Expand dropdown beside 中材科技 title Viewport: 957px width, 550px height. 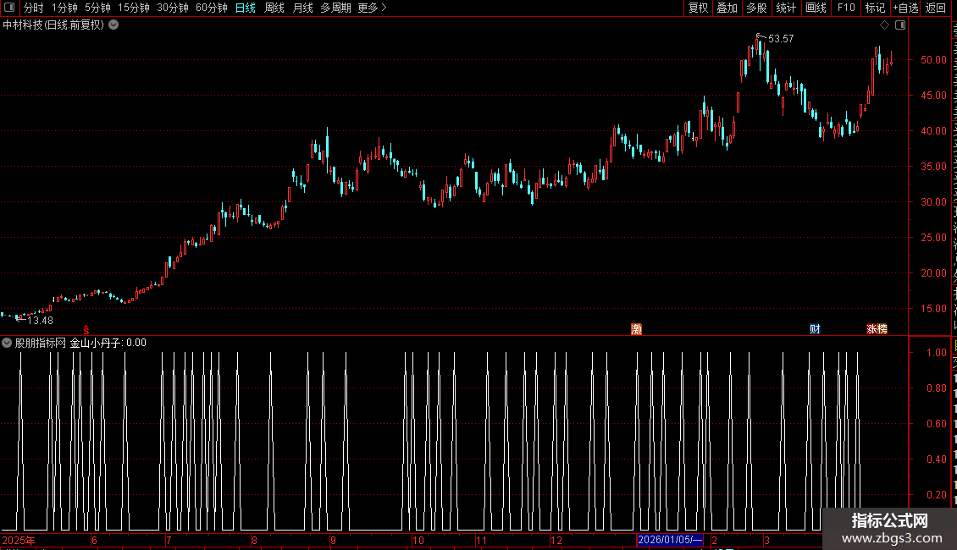(113, 25)
